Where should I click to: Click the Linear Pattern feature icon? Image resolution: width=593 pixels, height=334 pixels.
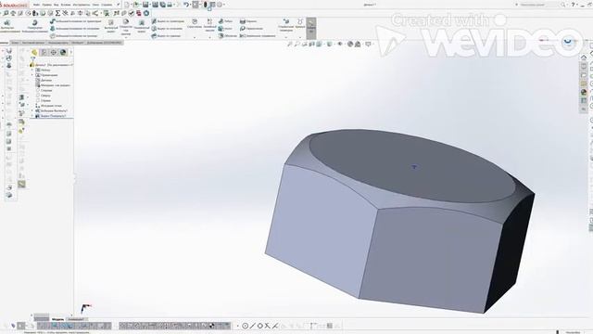pyautogui.click(x=209, y=21)
